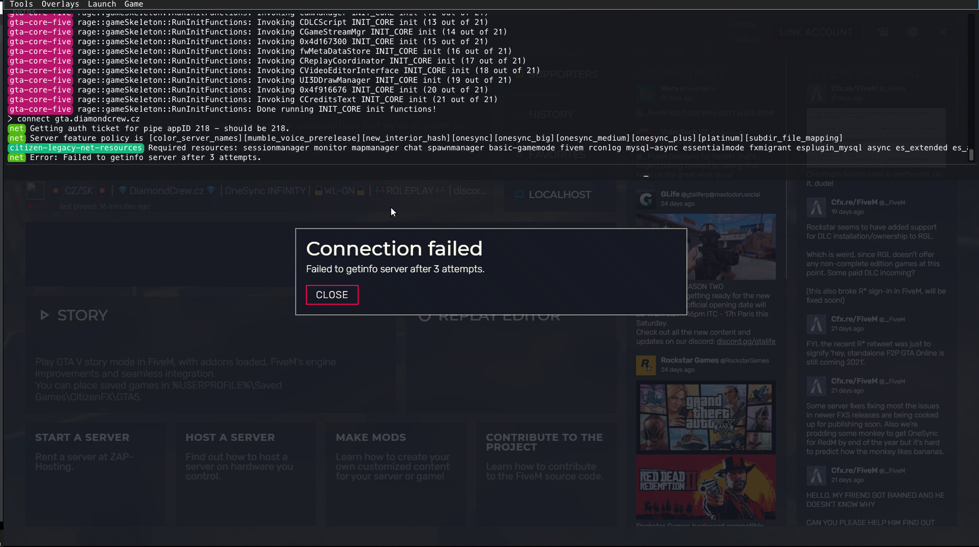Select the HISTORY tab

(x=551, y=114)
